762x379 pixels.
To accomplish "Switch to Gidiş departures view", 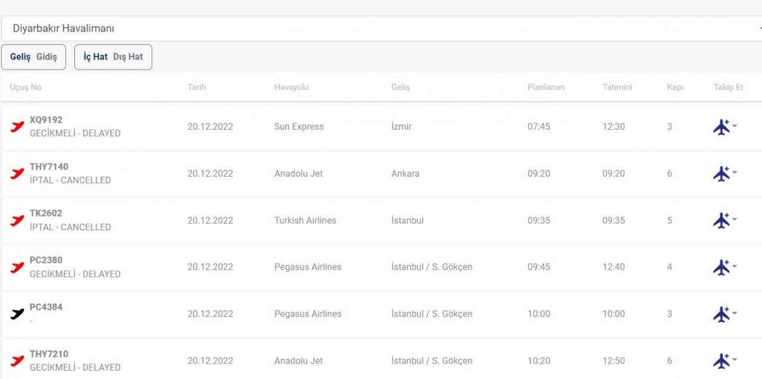I will coord(46,57).
